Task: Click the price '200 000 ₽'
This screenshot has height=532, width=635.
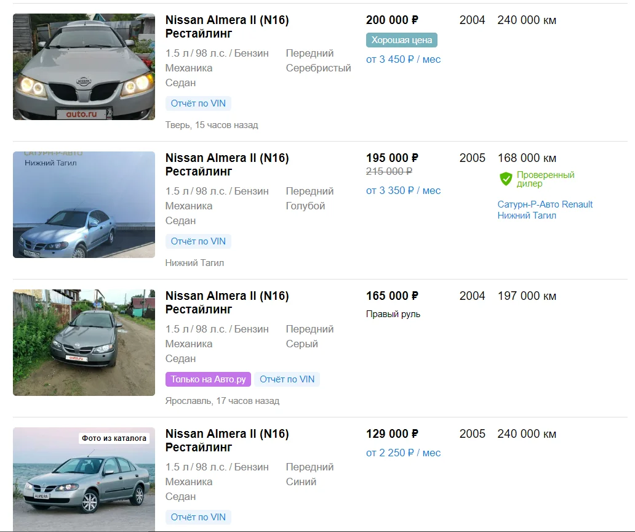Action: pyautogui.click(x=392, y=20)
